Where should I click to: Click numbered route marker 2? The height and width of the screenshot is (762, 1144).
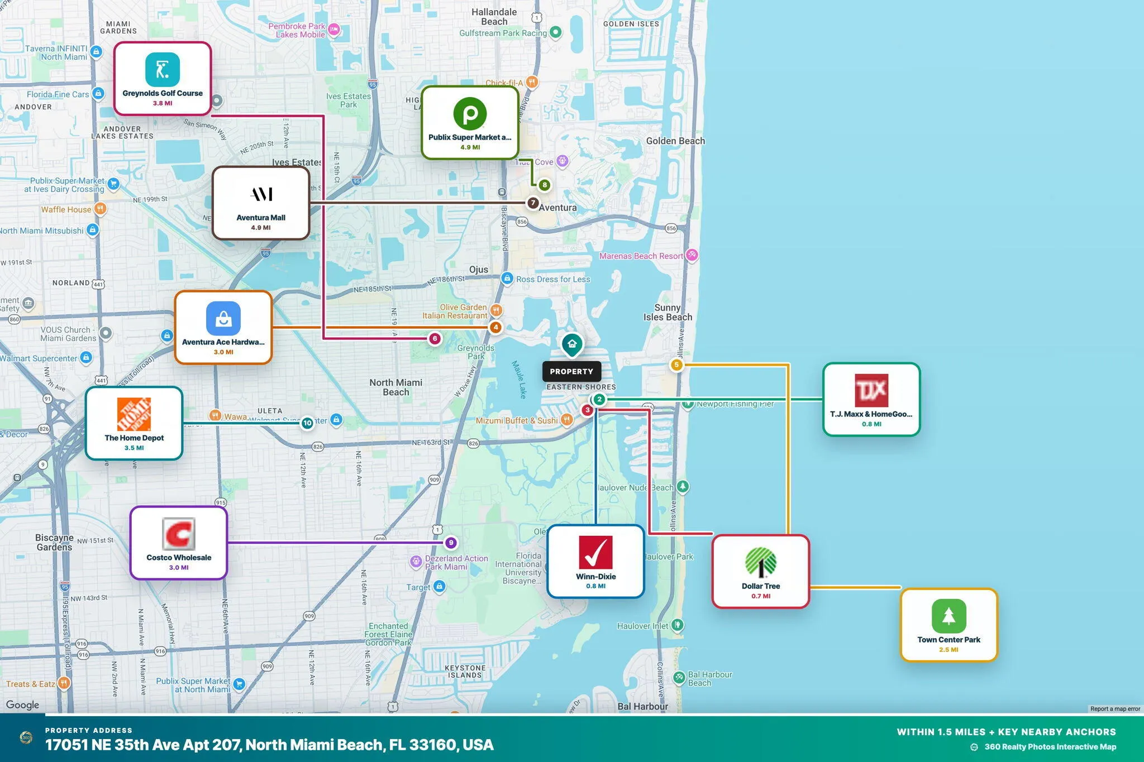pyautogui.click(x=599, y=399)
